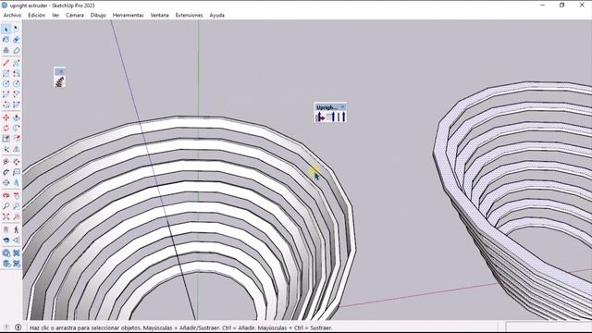Image resolution: width=592 pixels, height=333 pixels.
Task: Click Upright toolbar icon with red arrow
Action: [320, 117]
